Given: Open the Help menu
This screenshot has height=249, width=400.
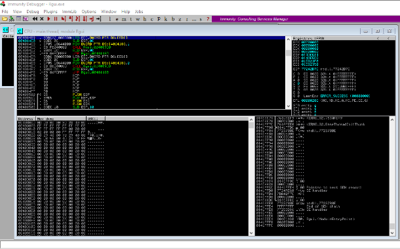Looking at the screenshot, I should point(125,12).
